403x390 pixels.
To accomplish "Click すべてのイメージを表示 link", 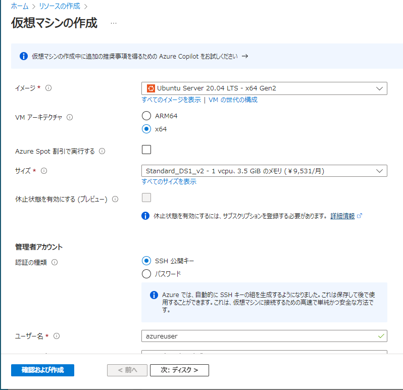I will coord(171,100).
